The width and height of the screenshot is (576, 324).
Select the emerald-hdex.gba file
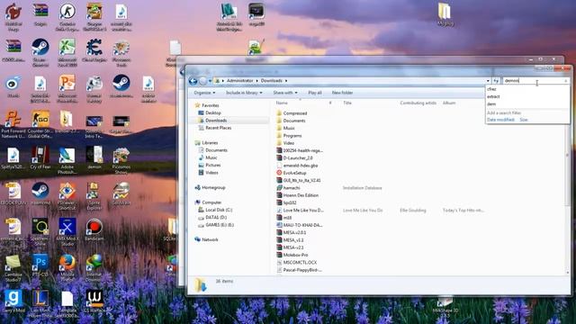point(300,166)
